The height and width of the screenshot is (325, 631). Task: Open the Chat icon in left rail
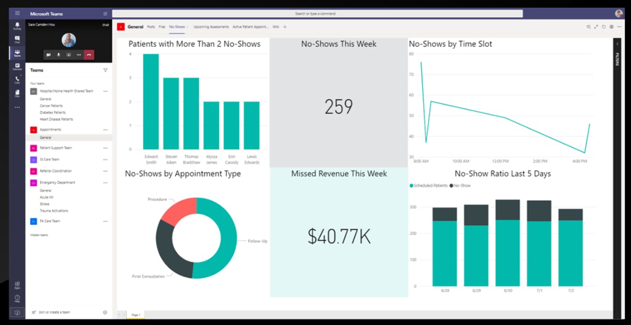tap(17, 39)
